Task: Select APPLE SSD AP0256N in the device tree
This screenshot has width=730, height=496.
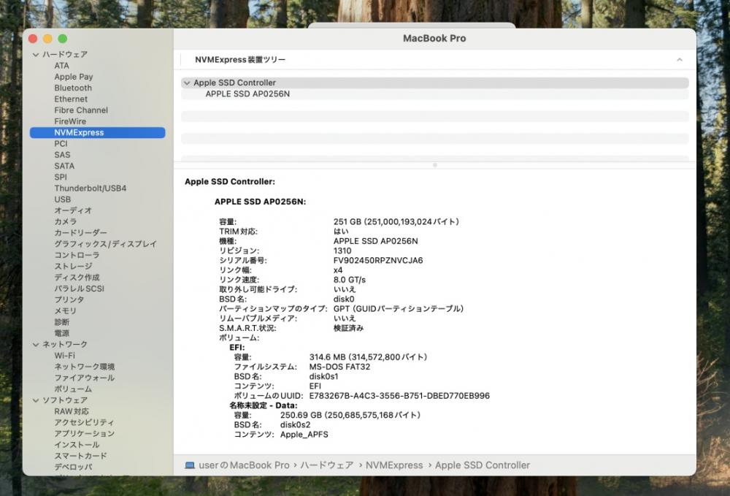Action: pyautogui.click(x=247, y=94)
